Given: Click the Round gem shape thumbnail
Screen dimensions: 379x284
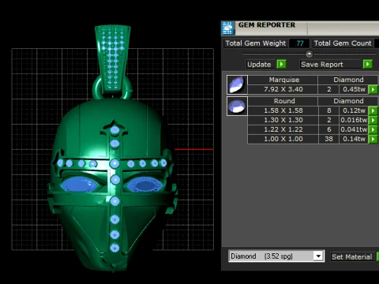Looking at the screenshot, I should pyautogui.click(x=237, y=106).
